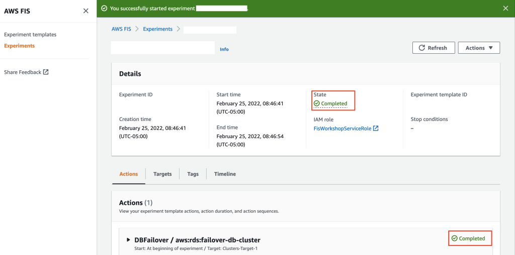Click the Details panel heading

tap(130, 74)
